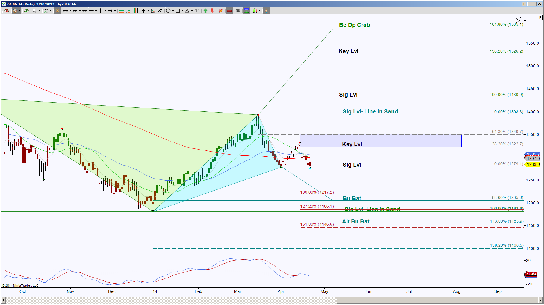The width and height of the screenshot is (544, 305).
Task: Click the yellow 1283.9 price marker
Action: pos(533,164)
